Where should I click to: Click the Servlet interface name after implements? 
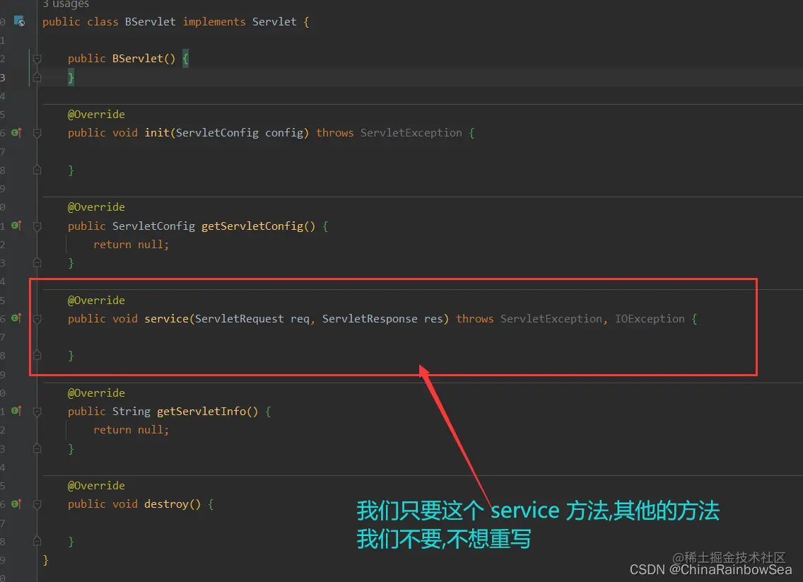(274, 21)
